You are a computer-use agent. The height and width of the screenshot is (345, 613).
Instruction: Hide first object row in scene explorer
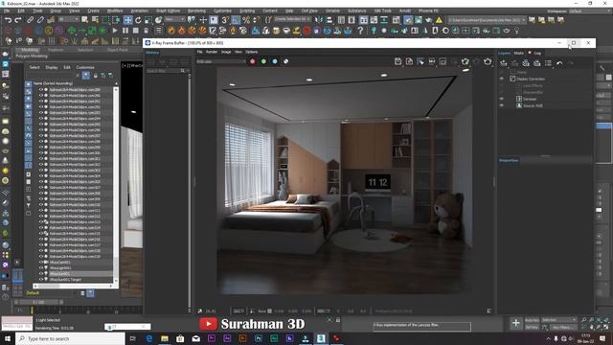coord(40,89)
